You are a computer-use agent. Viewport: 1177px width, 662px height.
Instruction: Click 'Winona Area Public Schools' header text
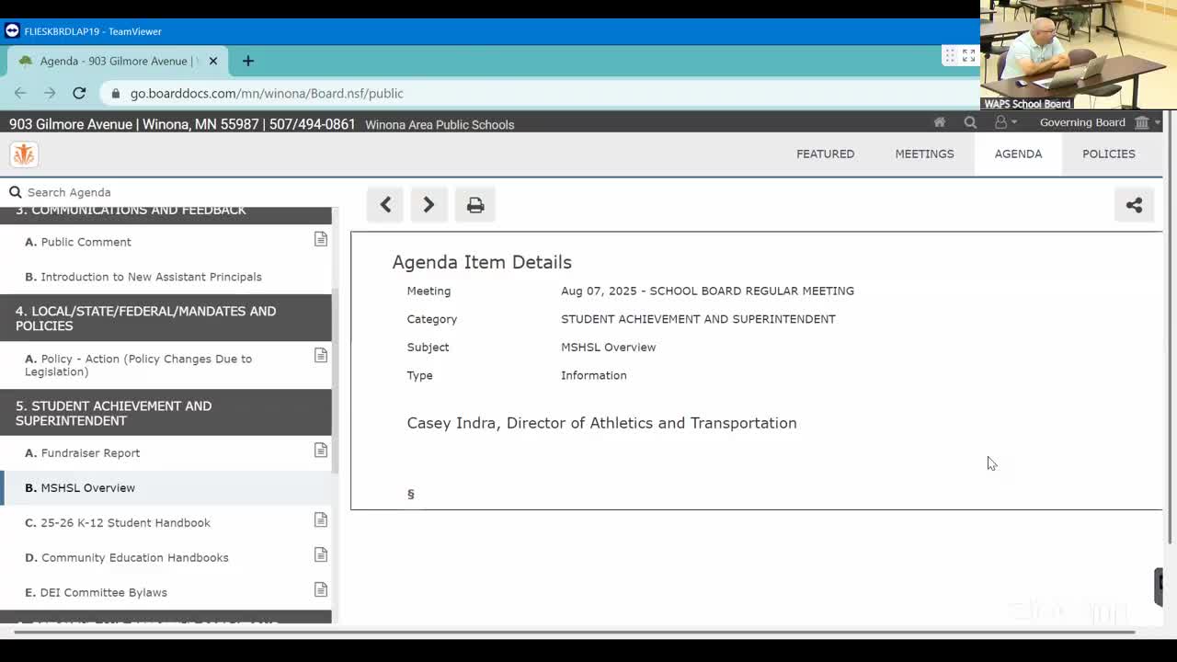tap(440, 125)
